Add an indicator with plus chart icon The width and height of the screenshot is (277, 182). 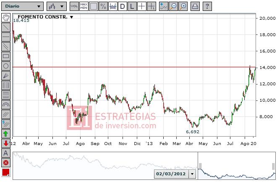[163, 6]
